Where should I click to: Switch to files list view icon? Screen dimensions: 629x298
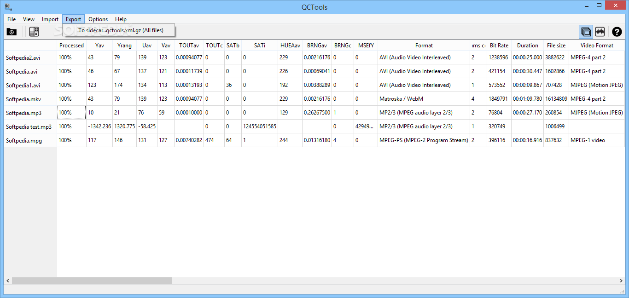[x=586, y=32]
